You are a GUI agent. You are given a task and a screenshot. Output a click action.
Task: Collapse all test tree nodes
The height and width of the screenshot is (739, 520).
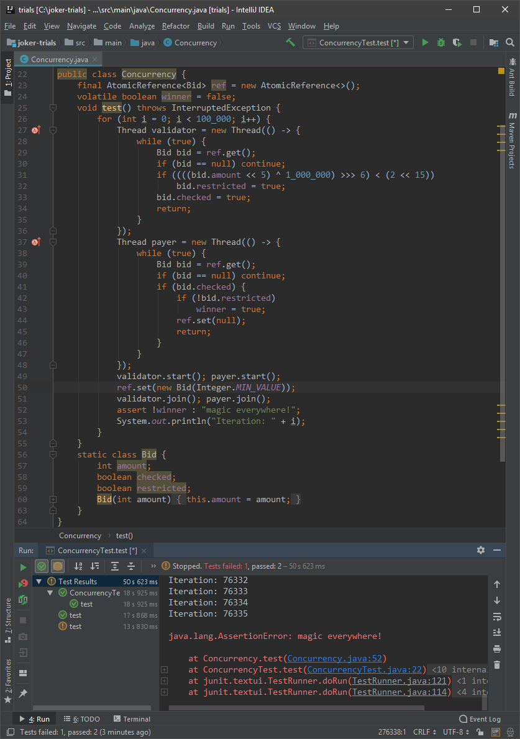click(132, 566)
